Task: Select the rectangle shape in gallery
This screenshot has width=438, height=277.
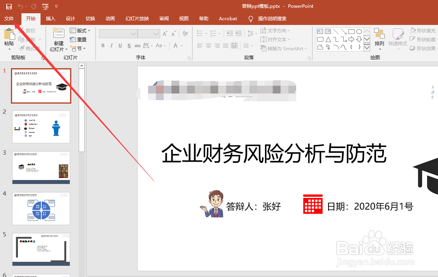Action: click(351, 31)
